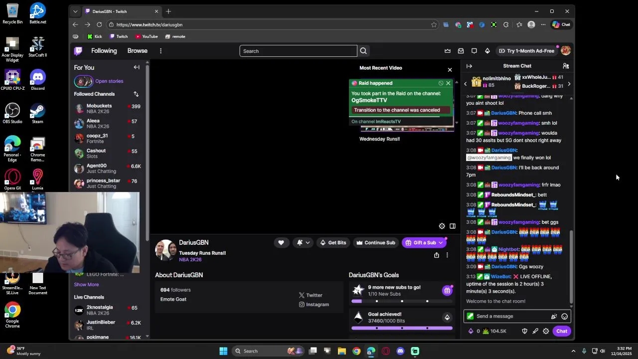Collapse the Stream Chat panel
Viewport: 638px width, 359px height.
(x=469, y=66)
